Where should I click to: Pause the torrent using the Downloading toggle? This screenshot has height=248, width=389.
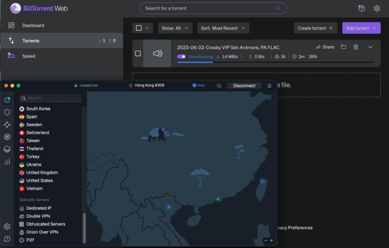pyautogui.click(x=181, y=57)
